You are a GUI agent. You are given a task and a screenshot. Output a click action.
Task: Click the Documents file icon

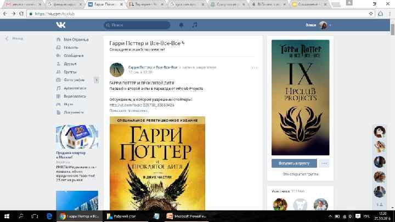(59, 112)
